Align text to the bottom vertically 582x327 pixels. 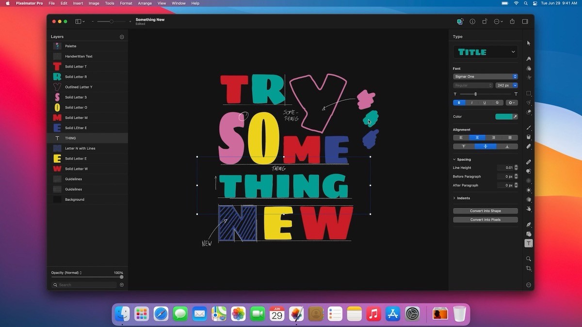507,146
